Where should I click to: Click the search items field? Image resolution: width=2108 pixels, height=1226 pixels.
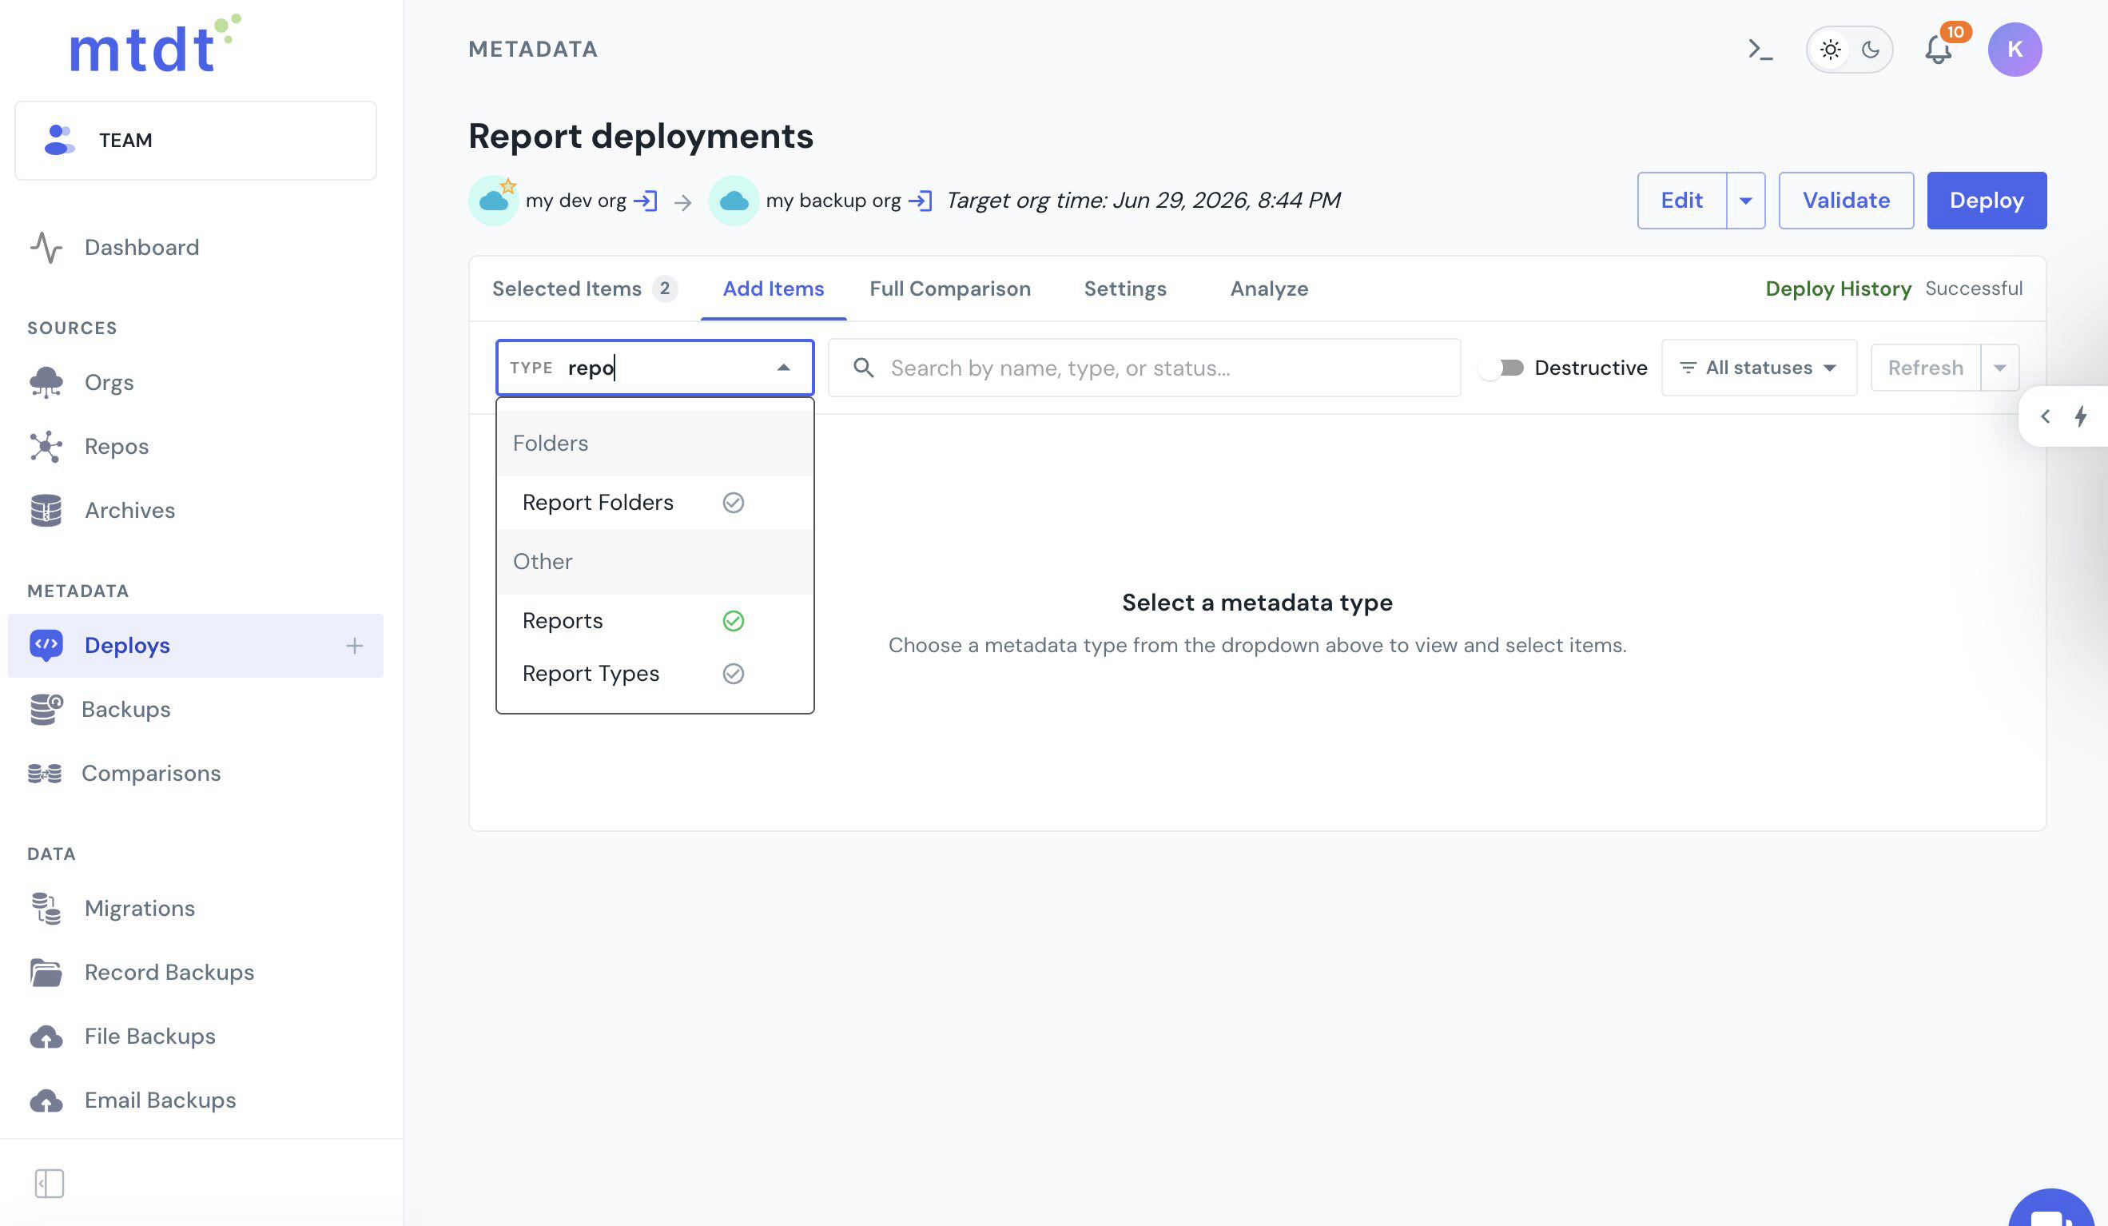(1144, 368)
